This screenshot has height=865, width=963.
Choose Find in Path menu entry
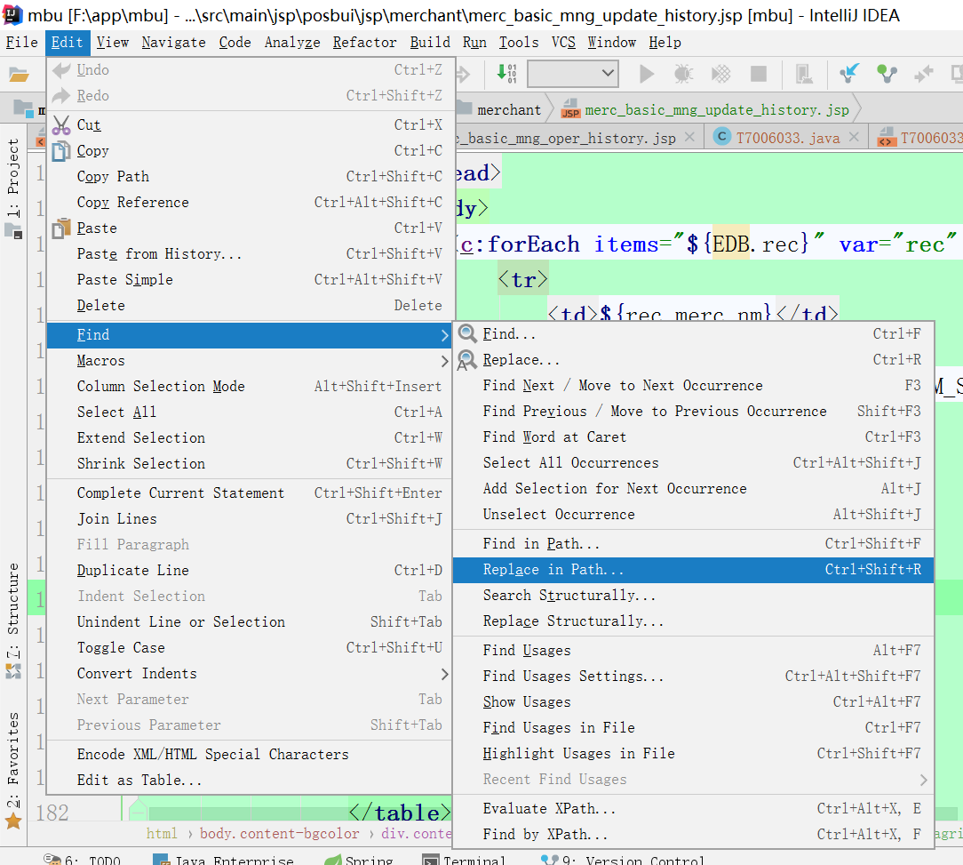[x=694, y=544]
